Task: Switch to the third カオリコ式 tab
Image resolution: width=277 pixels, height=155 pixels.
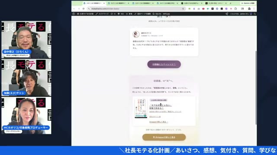Action: 142,3
